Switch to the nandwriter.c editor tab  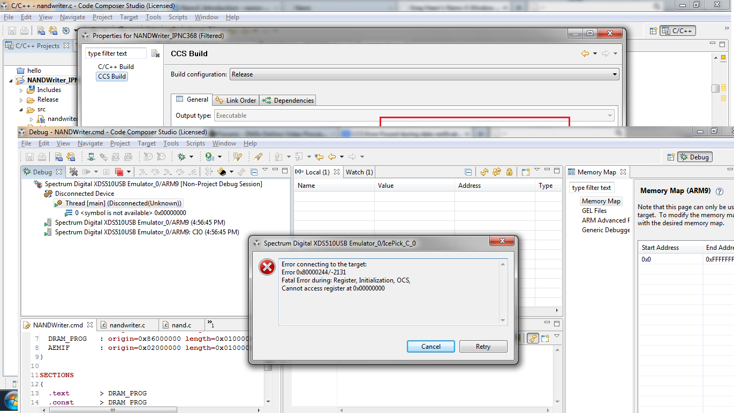(x=127, y=325)
